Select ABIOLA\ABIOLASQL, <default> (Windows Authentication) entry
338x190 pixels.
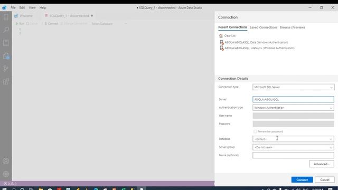[259, 48]
